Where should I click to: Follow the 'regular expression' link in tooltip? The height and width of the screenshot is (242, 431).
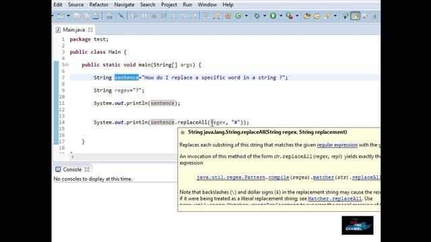tap(337, 145)
